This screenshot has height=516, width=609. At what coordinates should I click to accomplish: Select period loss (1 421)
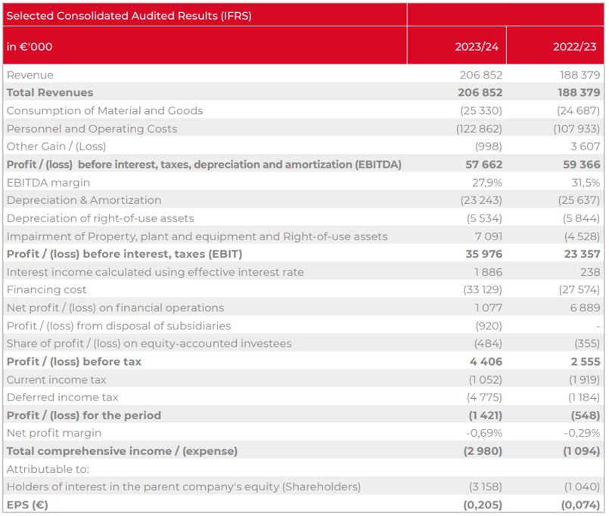click(x=486, y=416)
